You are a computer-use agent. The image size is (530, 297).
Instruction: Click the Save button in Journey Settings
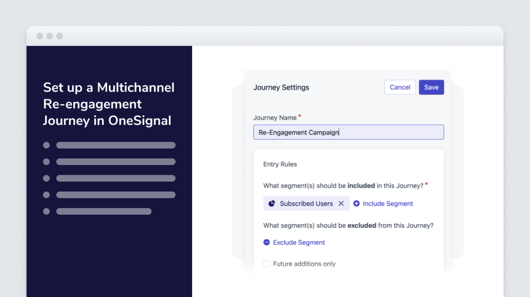[x=431, y=87]
